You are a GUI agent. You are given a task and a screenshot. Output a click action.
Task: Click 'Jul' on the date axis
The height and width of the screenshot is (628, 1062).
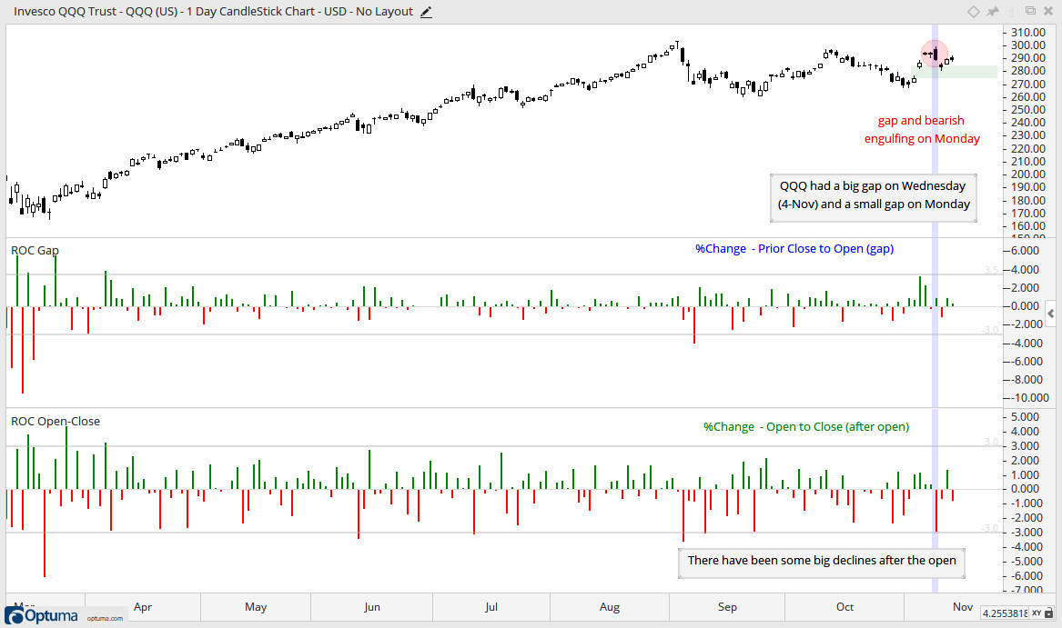(491, 607)
